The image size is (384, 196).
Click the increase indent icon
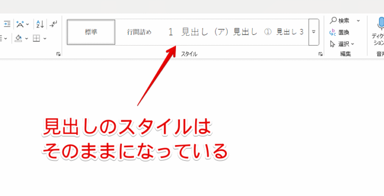tap(7, 24)
